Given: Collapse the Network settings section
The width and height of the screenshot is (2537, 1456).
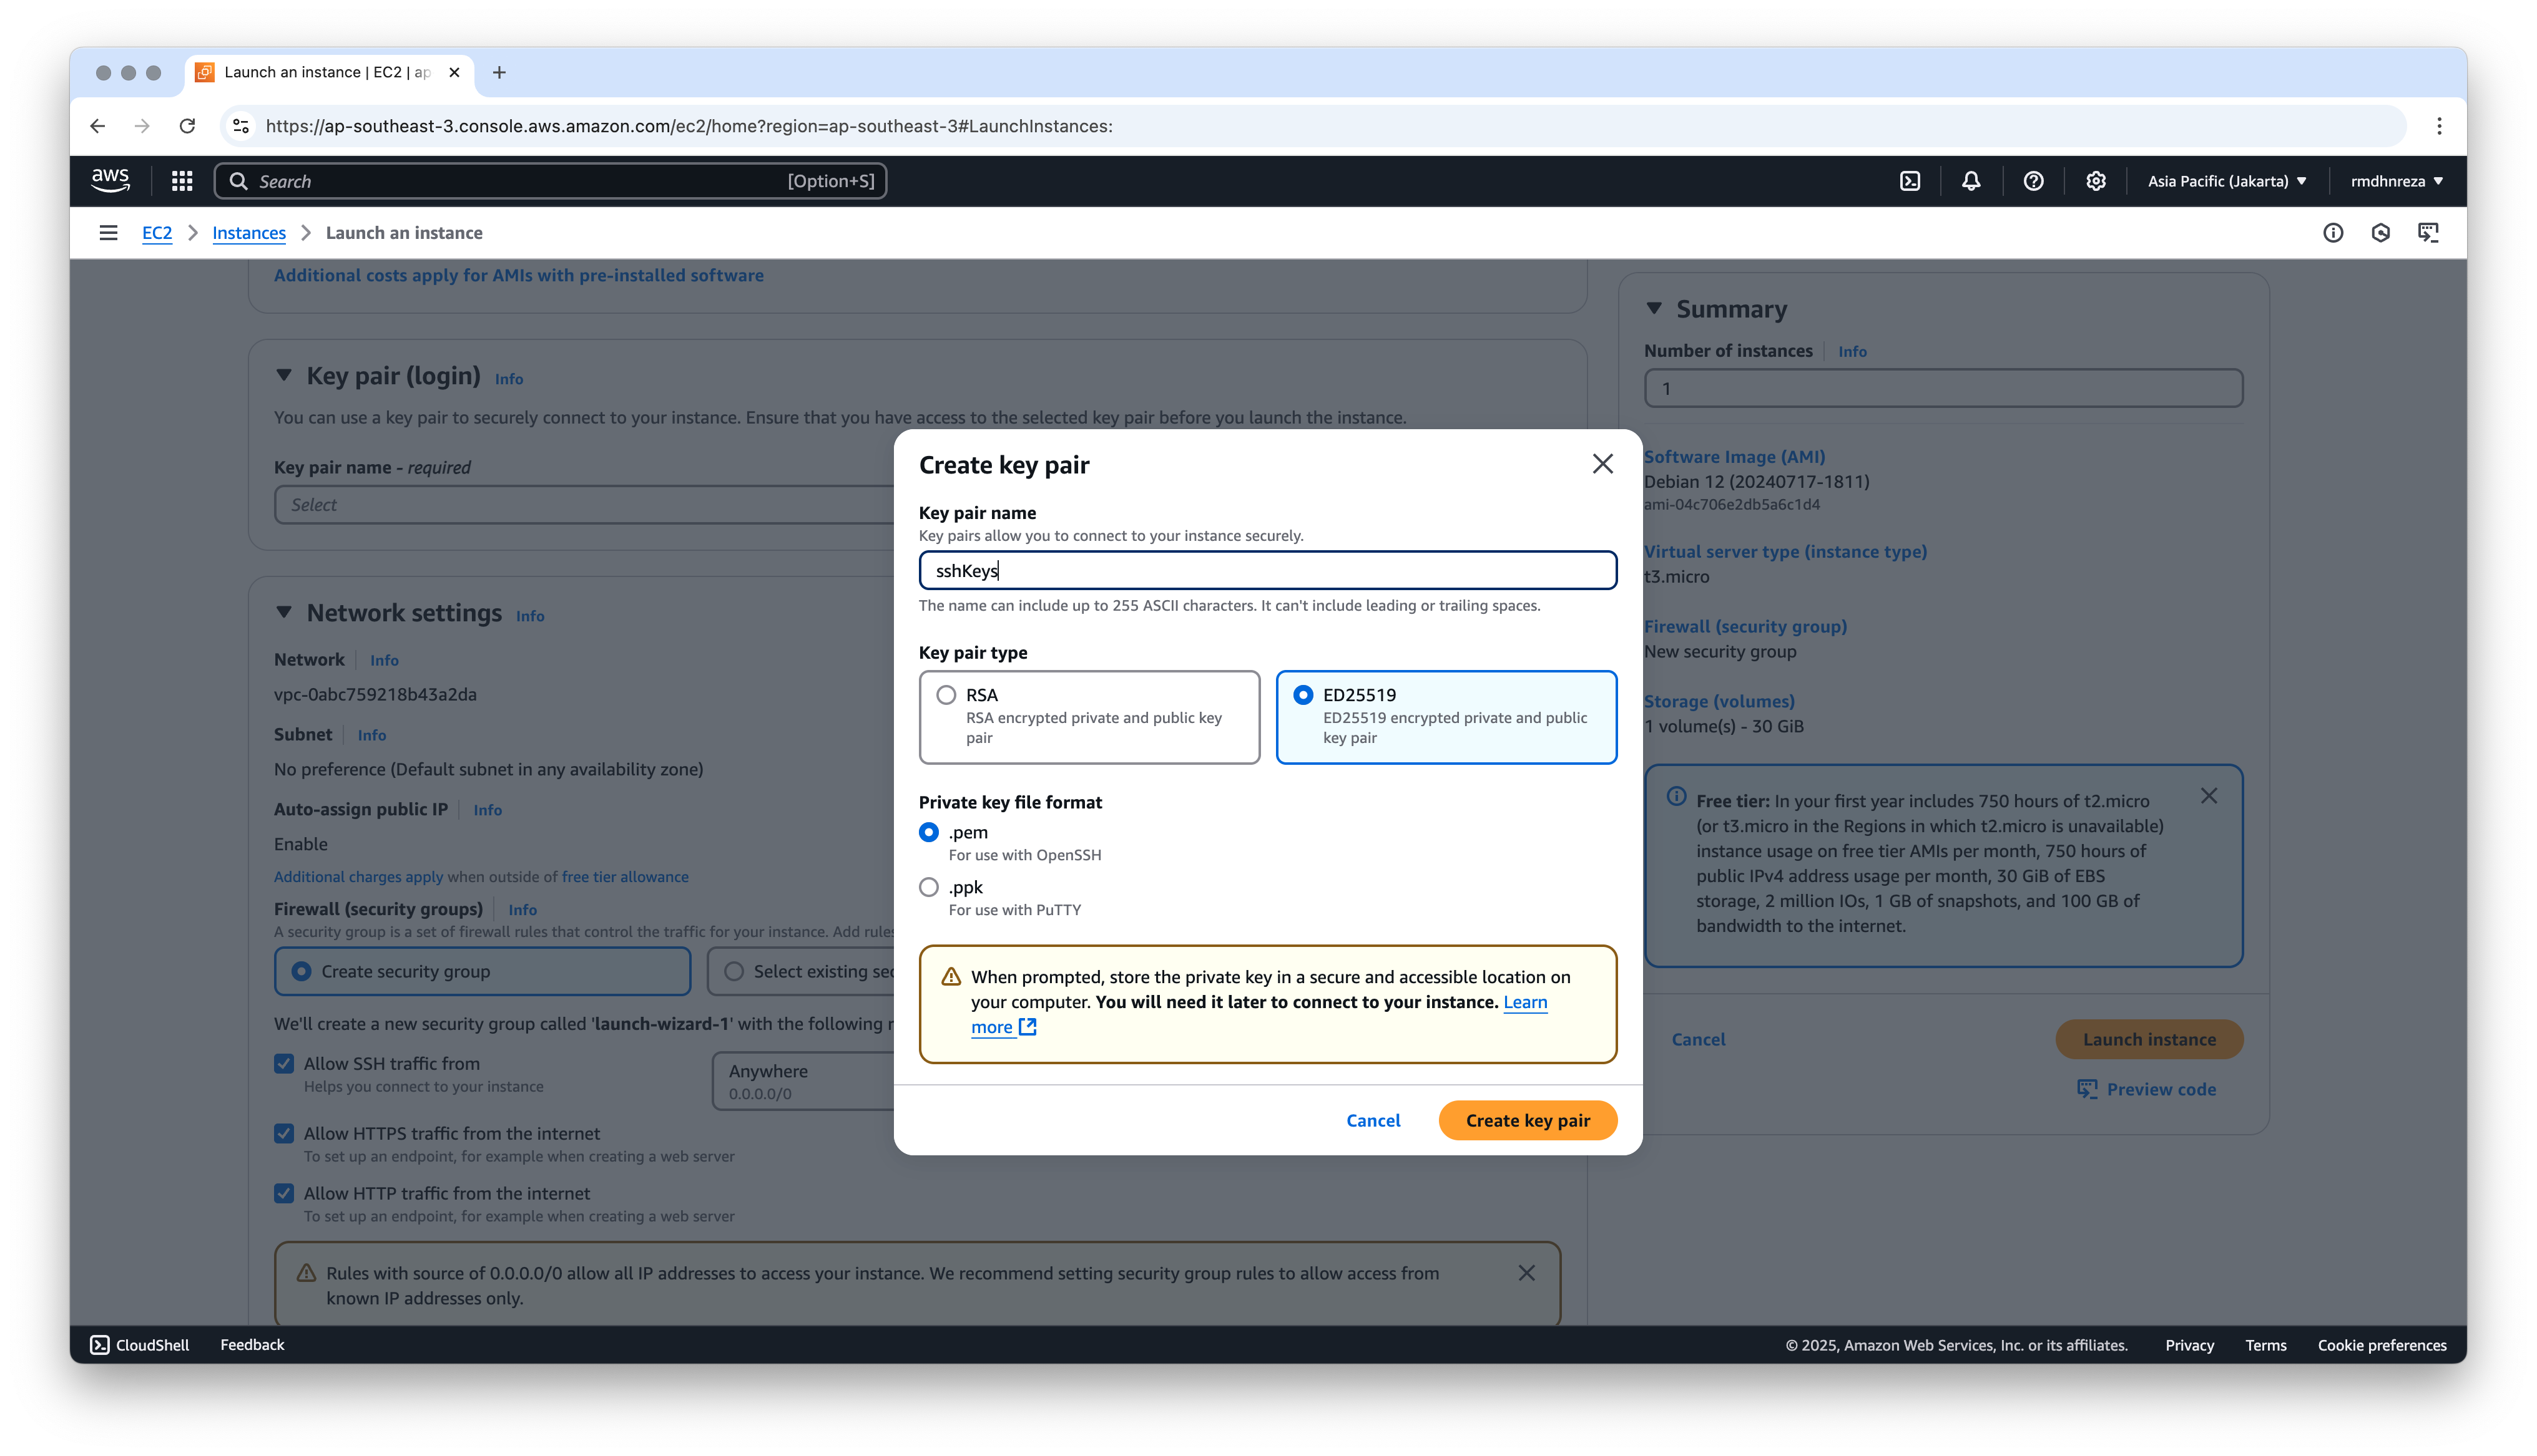Looking at the screenshot, I should (x=284, y=612).
